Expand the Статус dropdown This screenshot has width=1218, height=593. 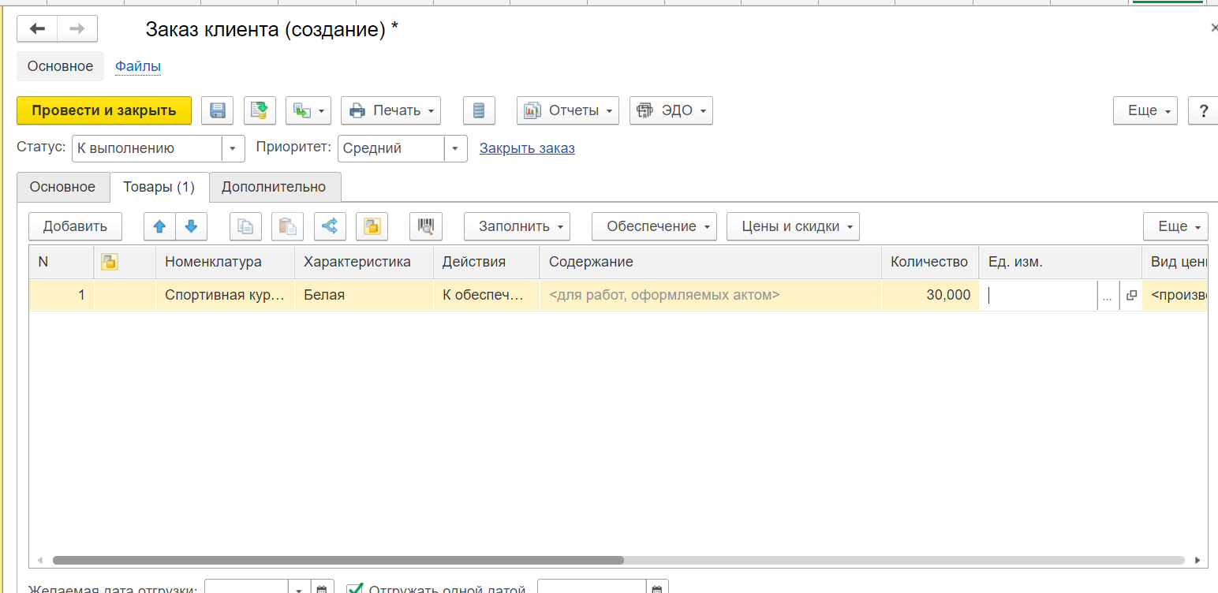pos(233,148)
